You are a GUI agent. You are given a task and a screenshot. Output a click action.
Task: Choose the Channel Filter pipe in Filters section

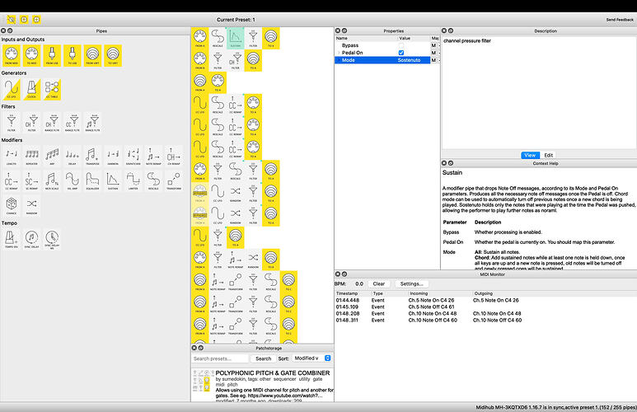pos(31,122)
